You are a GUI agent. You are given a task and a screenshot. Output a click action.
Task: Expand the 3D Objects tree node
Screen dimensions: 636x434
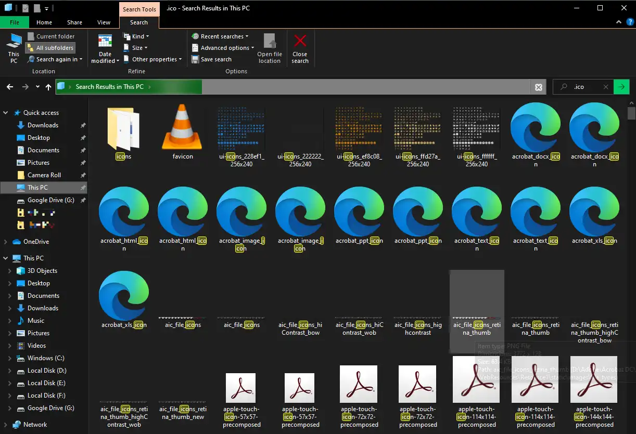[x=10, y=271]
